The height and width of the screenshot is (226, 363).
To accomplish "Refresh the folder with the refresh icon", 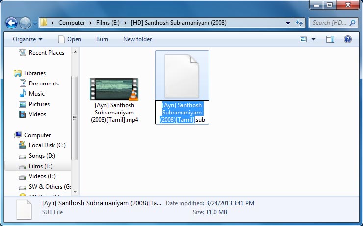I will [x=299, y=23].
